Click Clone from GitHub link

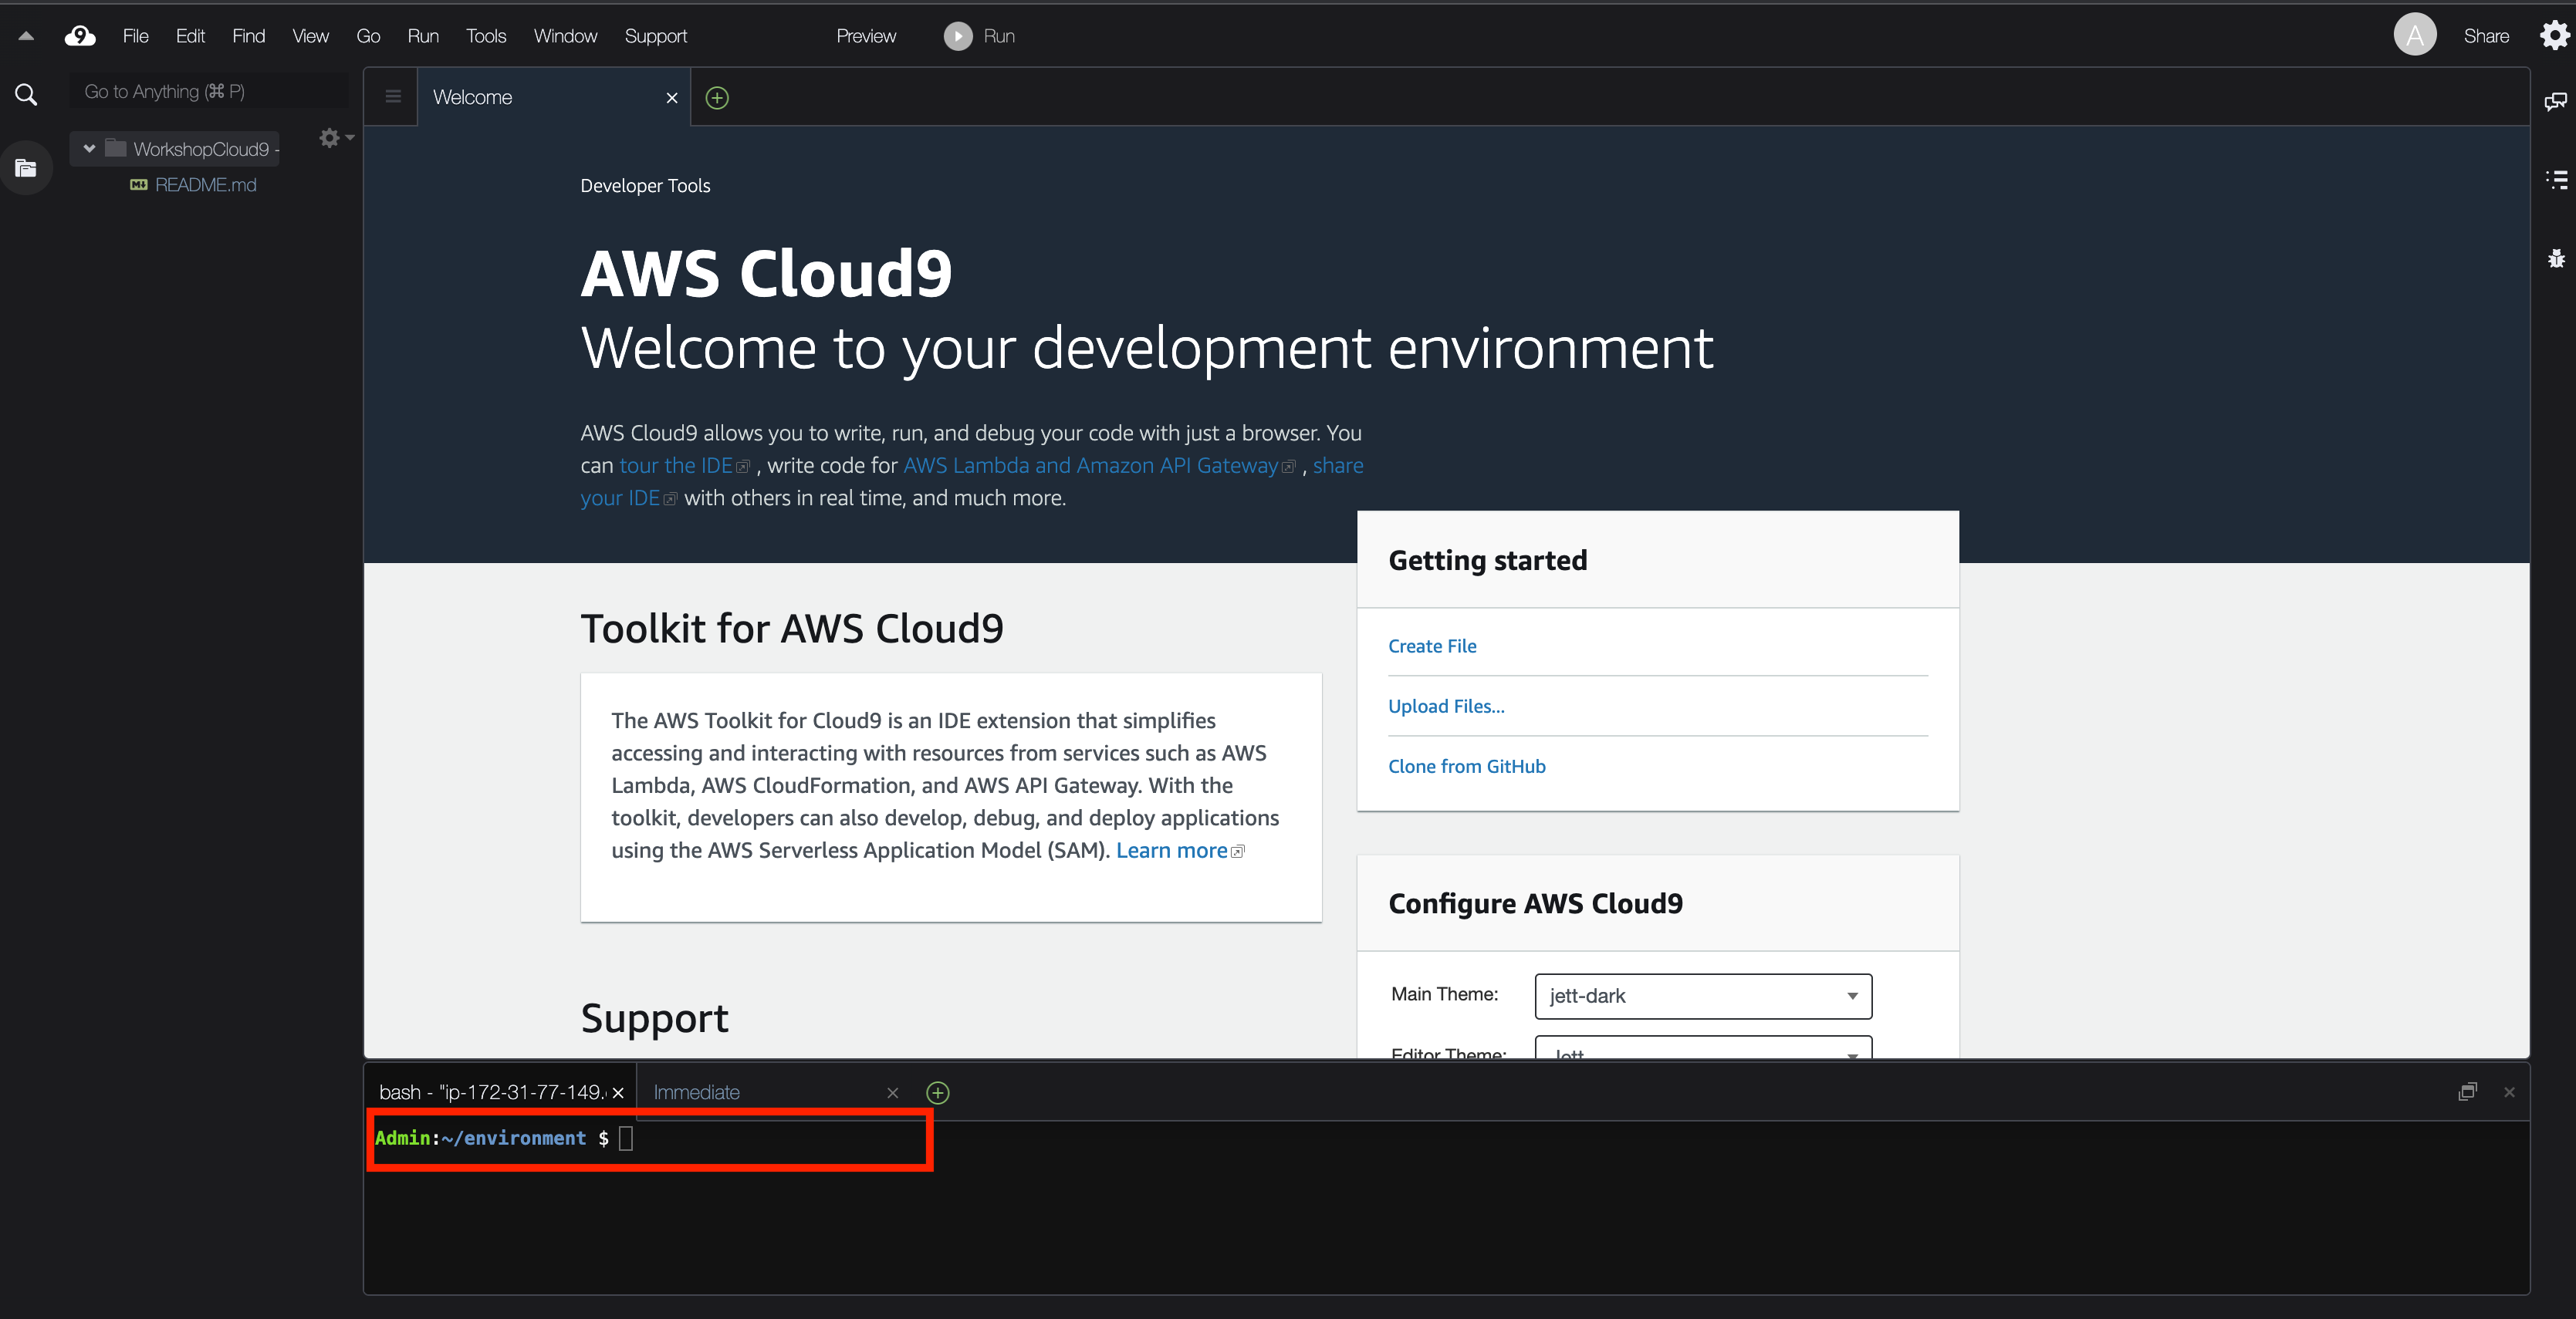(x=1466, y=767)
